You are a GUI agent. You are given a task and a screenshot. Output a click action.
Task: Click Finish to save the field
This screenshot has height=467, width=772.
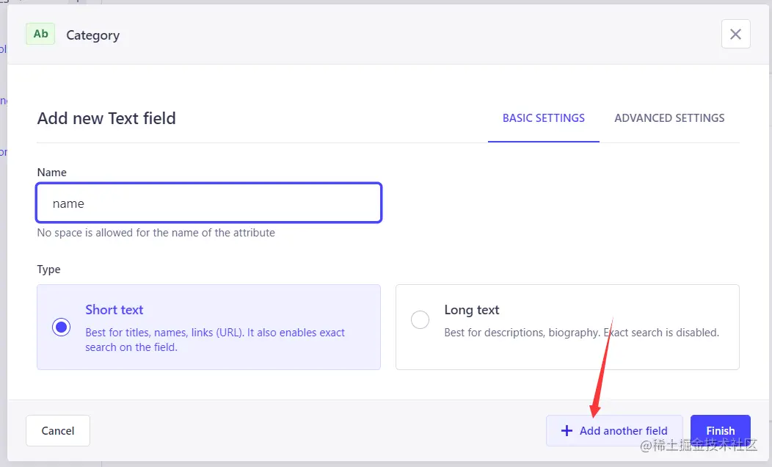(720, 431)
